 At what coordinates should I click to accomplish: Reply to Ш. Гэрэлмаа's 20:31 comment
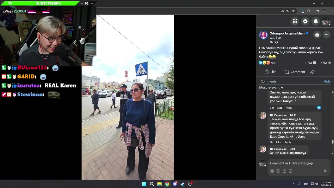coord(288,142)
